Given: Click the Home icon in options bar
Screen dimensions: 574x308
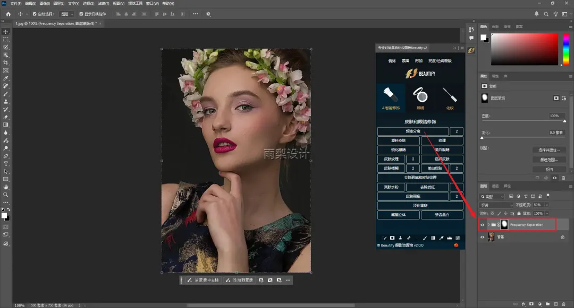Looking at the screenshot, I should click(8, 14).
